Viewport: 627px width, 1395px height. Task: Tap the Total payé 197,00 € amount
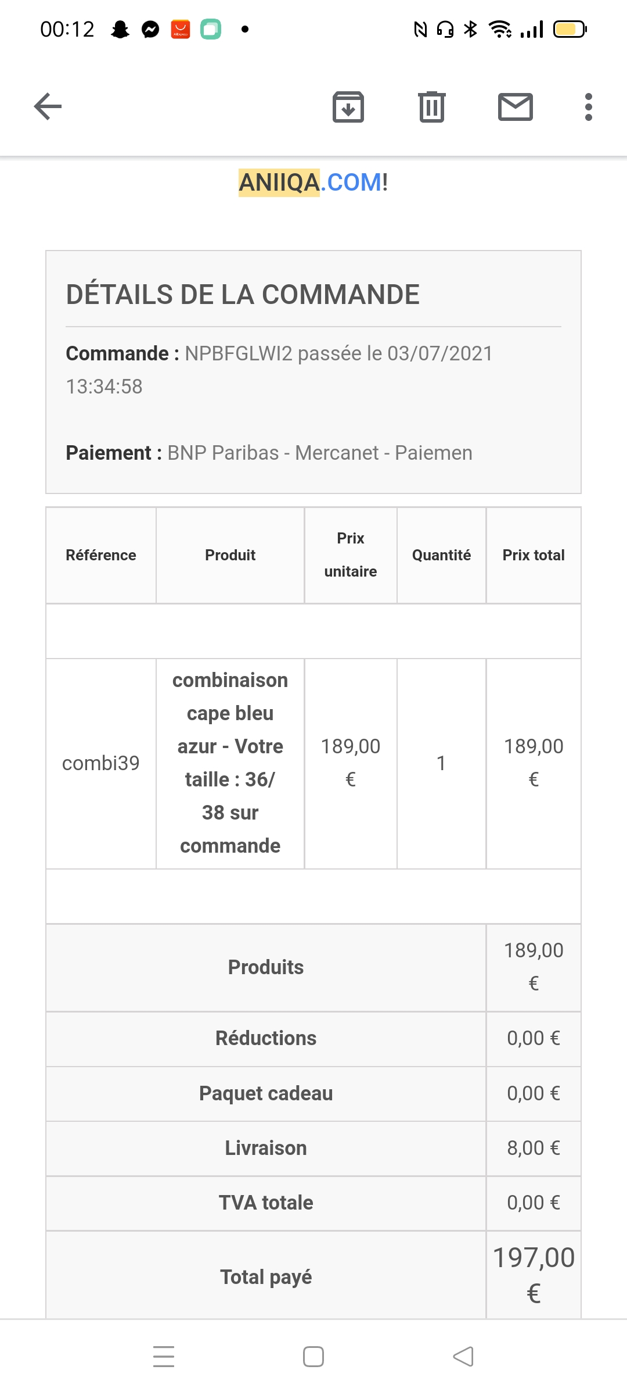[x=534, y=1275]
